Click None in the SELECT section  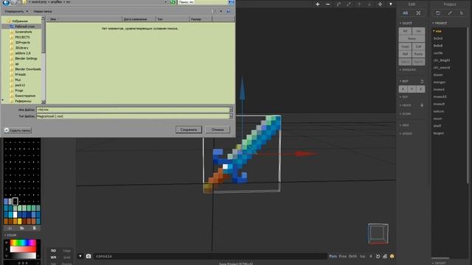[412, 39]
